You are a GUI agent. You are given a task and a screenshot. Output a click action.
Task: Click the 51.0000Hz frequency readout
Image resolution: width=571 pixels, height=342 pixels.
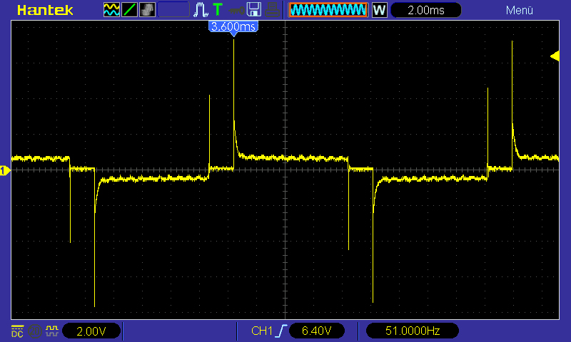pos(412,331)
